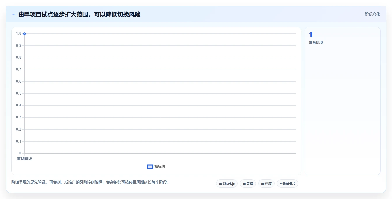This screenshot has height=199, width=392.
Task: Toggle the 指标值 legend entry
Action: [157, 166]
